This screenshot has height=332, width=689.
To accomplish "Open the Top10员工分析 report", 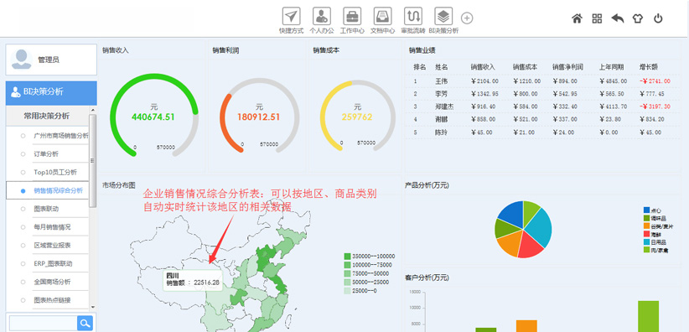I will click(55, 173).
